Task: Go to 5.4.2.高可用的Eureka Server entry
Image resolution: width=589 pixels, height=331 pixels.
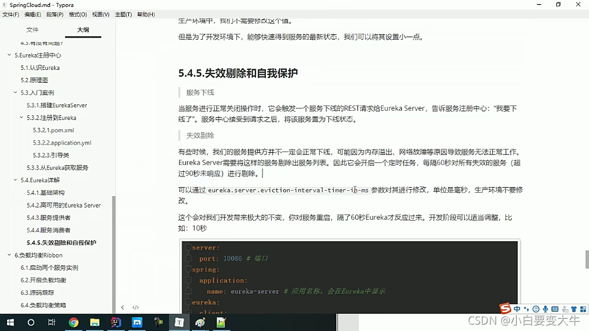Action: point(64,205)
